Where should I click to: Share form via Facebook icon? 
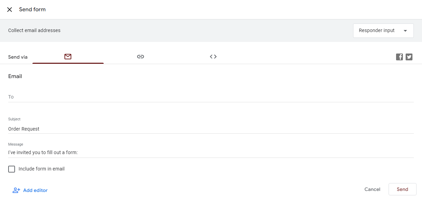399,57
